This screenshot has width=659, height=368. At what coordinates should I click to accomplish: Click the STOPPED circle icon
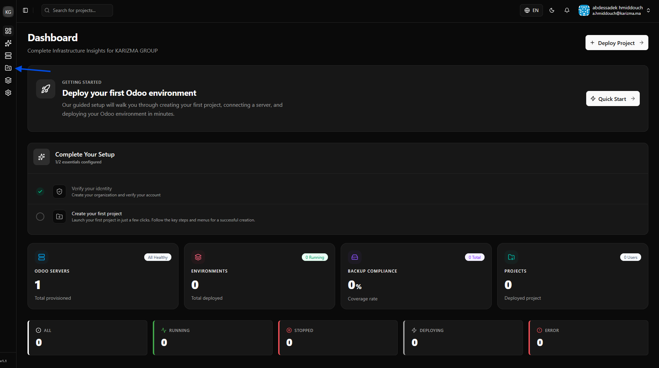pyautogui.click(x=289, y=330)
